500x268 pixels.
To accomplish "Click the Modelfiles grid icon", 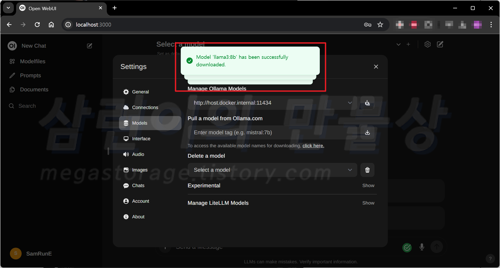I will pyautogui.click(x=12, y=61).
